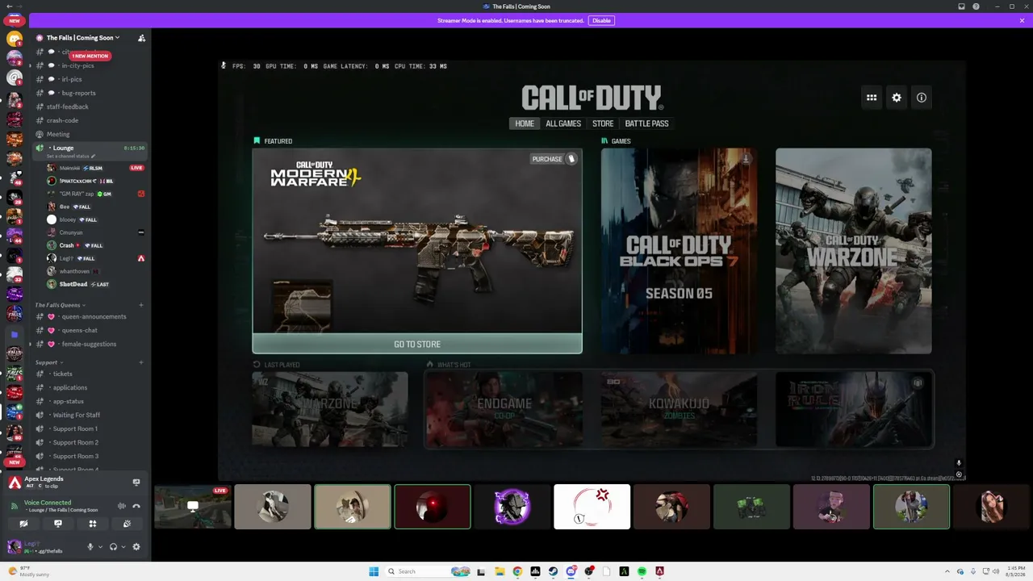The height and width of the screenshot is (581, 1033).
Task: Click the Apex Legends game activity icon
Action: pyautogui.click(x=15, y=483)
